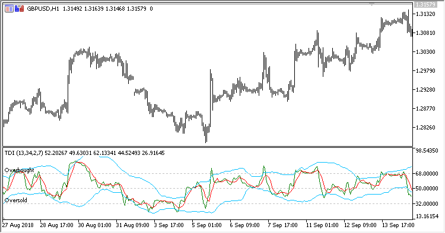Click the 6 Sep 09:00 time label

click(245, 225)
